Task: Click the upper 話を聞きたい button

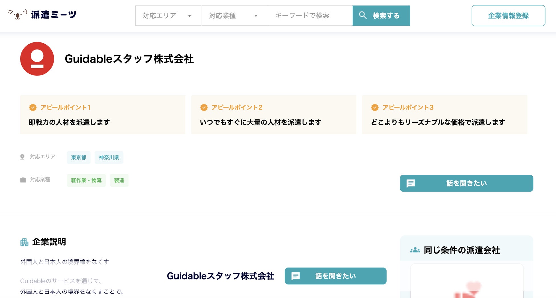Action: click(466, 183)
